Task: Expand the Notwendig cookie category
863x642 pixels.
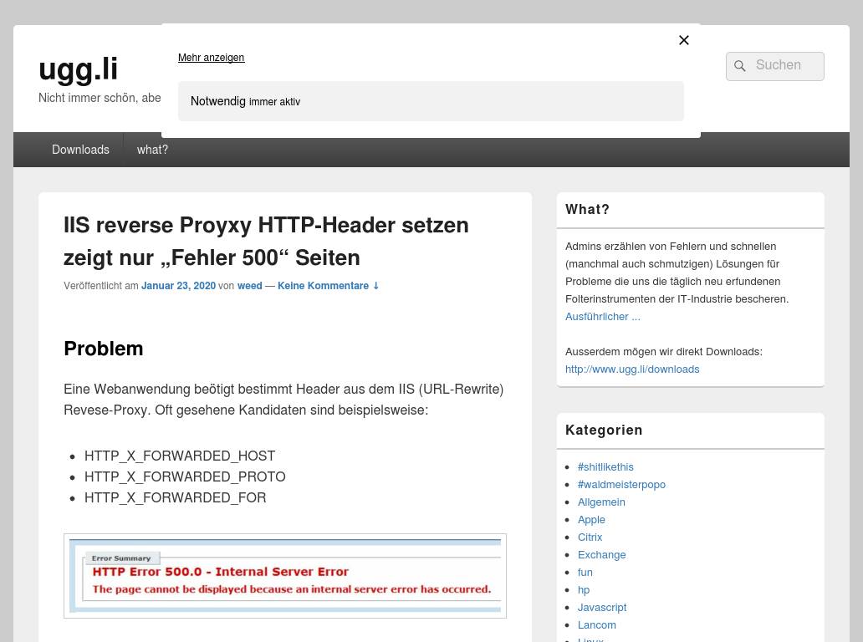Action: 430,101
